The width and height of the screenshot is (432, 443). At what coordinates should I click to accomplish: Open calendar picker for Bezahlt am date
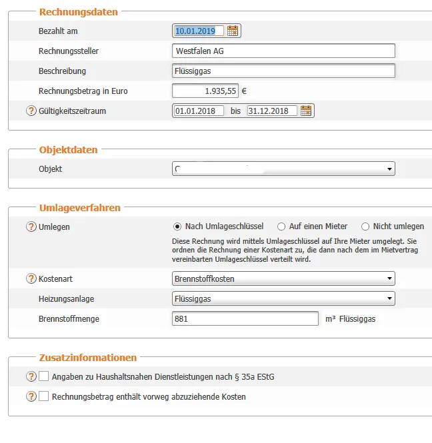pyautogui.click(x=233, y=31)
